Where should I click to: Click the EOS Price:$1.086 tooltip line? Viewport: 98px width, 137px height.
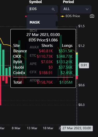(x=43, y=40)
